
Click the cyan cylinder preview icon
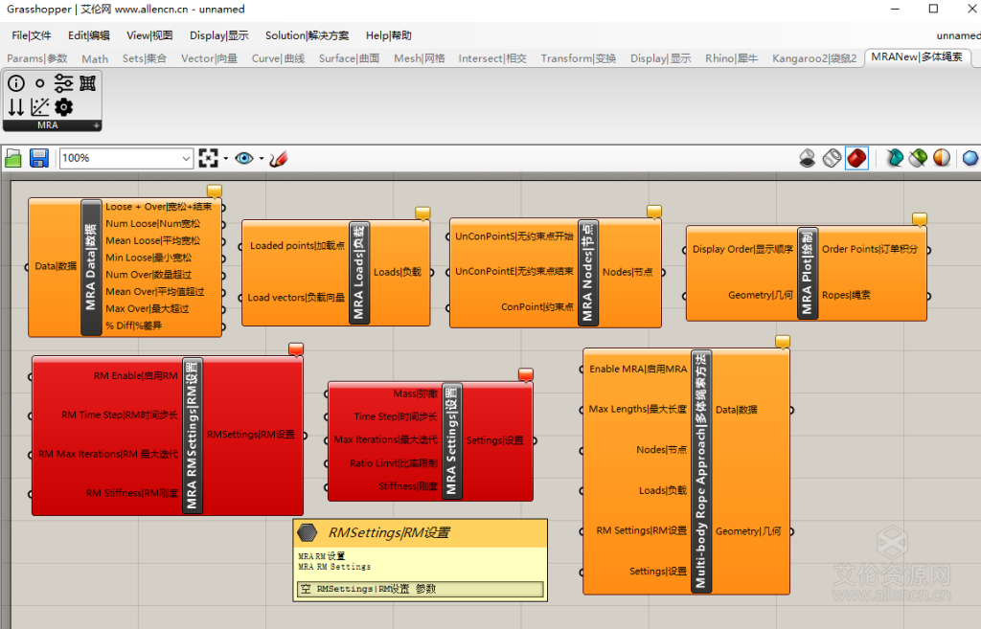(x=895, y=158)
